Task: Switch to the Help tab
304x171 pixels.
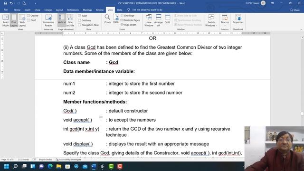Action: click(x=120, y=10)
